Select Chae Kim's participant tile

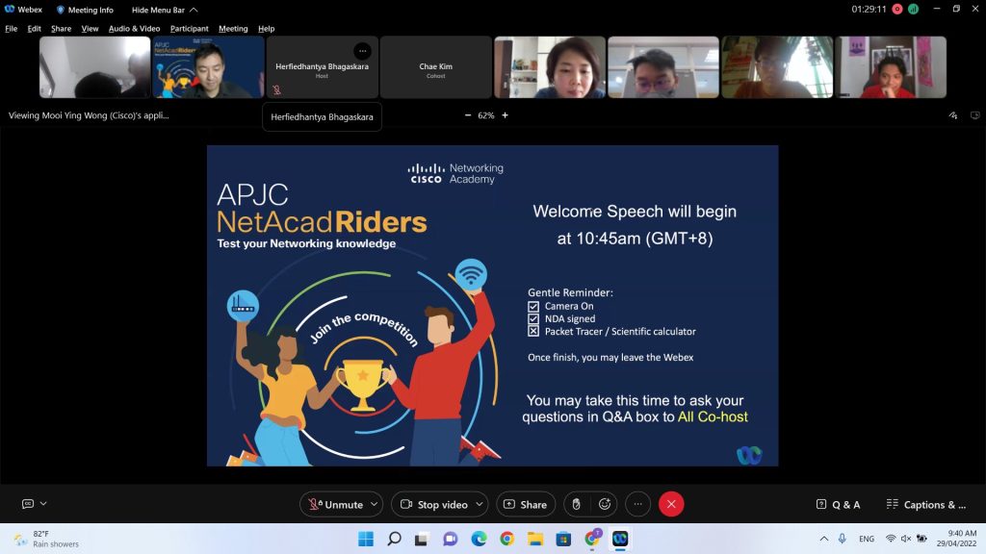(436, 67)
